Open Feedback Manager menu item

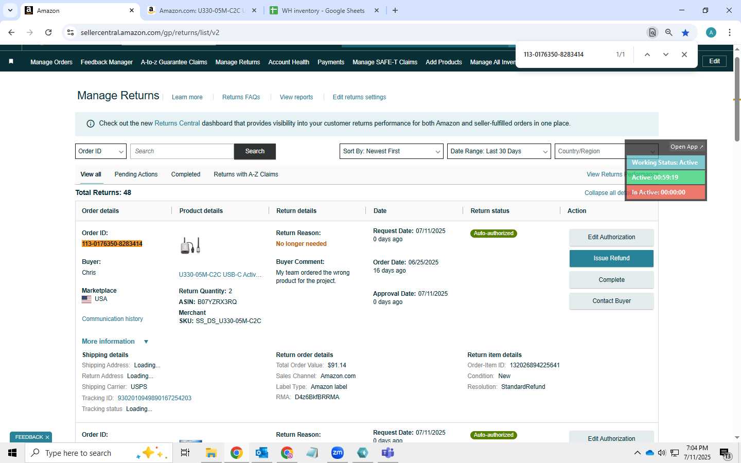point(107,62)
